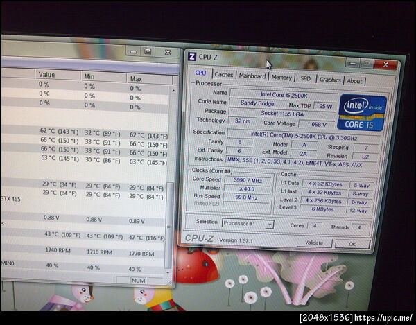This screenshot has width=416, height=325.
Task: Click the Level 3 '12-way' associativity value
Action: (x=358, y=211)
